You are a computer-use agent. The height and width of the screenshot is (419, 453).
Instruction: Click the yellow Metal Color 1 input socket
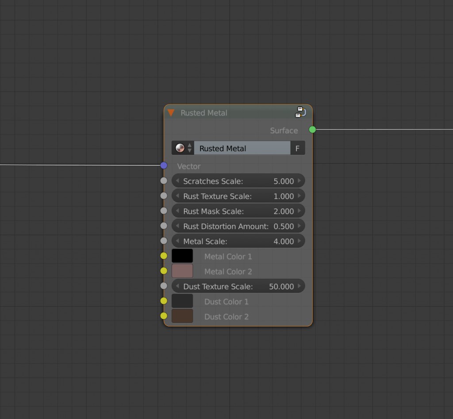point(164,256)
